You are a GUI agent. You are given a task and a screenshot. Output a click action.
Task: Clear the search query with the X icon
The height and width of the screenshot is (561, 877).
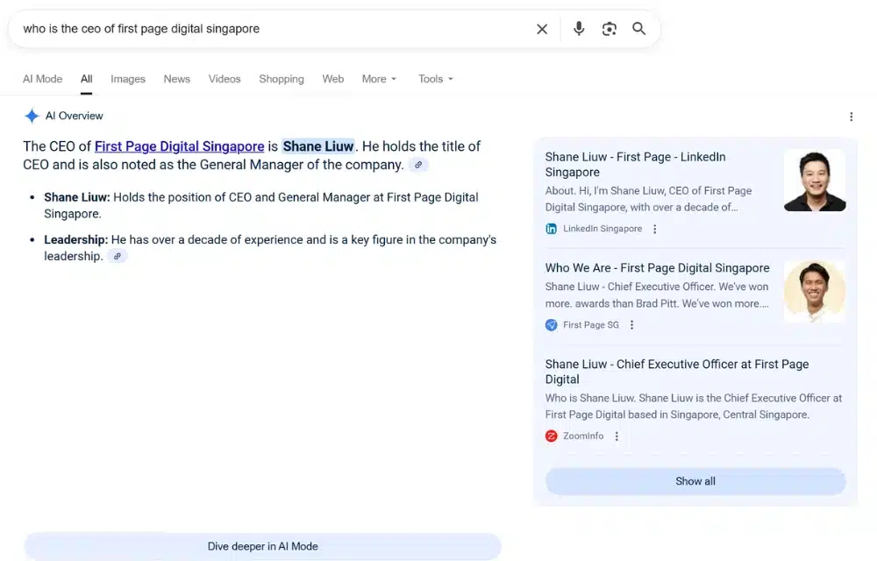(541, 29)
